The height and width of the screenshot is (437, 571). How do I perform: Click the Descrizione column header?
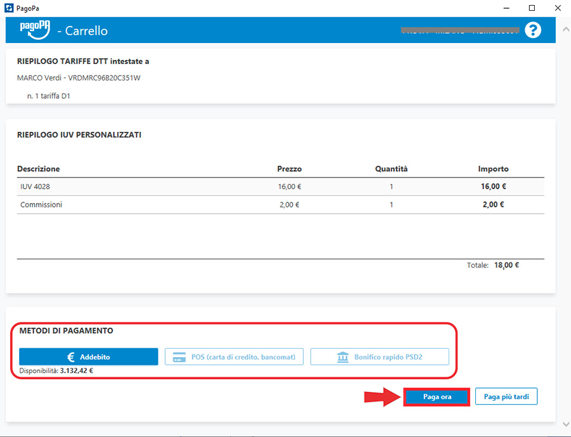point(39,169)
